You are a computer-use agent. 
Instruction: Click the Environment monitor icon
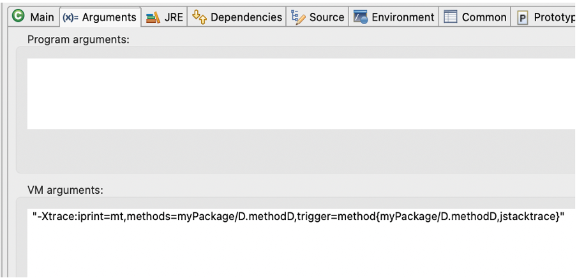pyautogui.click(x=361, y=17)
